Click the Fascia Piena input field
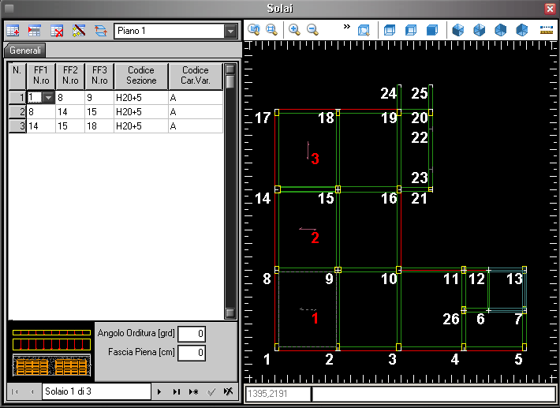Viewport: 560px width, 408px height. click(192, 352)
